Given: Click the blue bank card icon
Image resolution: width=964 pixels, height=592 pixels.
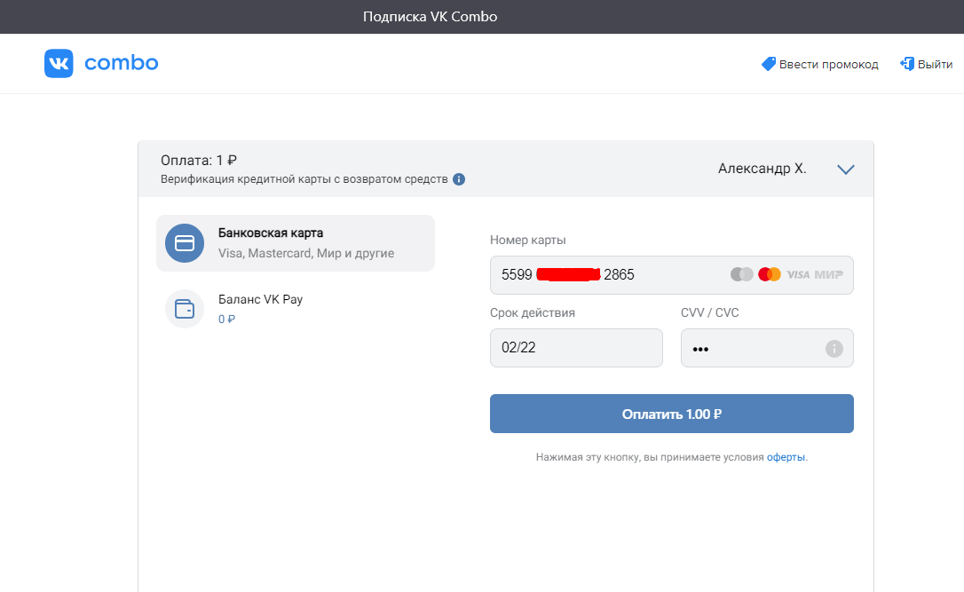Looking at the screenshot, I should pyautogui.click(x=185, y=243).
